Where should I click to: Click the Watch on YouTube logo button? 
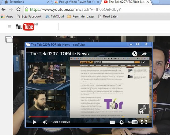click(133, 122)
